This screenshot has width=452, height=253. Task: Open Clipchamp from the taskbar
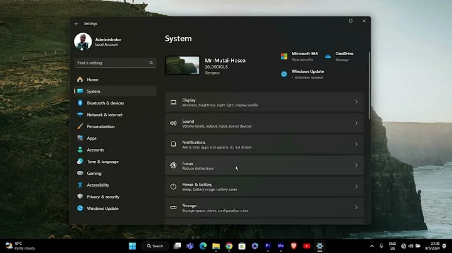pos(255,246)
